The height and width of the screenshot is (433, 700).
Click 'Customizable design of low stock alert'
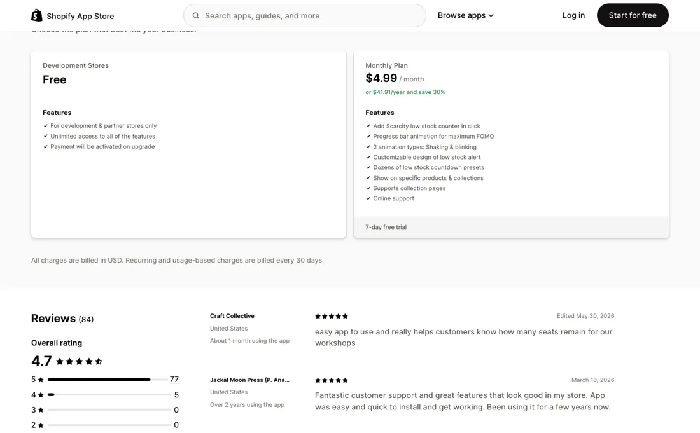[x=427, y=157]
